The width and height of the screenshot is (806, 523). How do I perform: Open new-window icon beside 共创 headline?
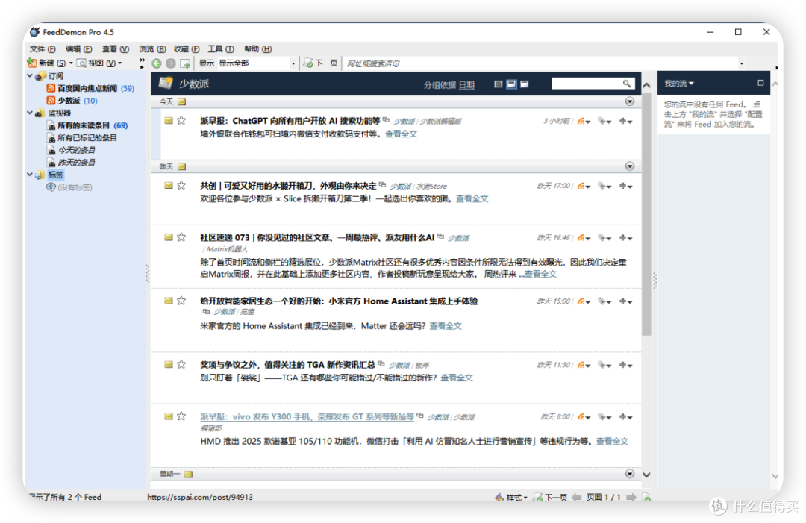(382, 184)
